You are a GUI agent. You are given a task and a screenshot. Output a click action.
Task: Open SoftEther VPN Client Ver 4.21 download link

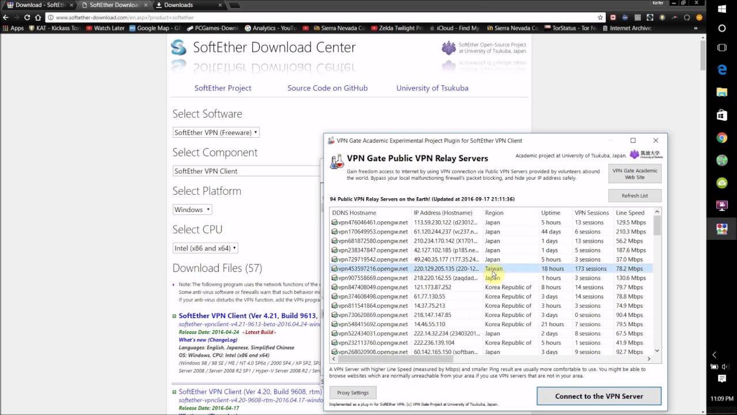click(248, 316)
